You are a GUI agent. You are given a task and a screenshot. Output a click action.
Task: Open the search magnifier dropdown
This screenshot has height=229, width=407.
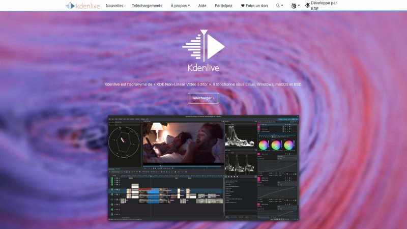point(279,6)
